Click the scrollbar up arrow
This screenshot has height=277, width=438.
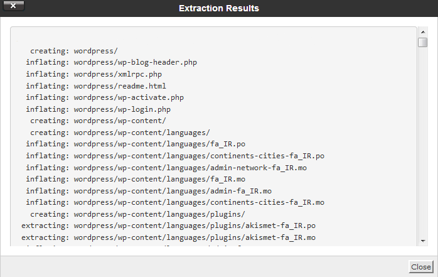tap(423, 32)
